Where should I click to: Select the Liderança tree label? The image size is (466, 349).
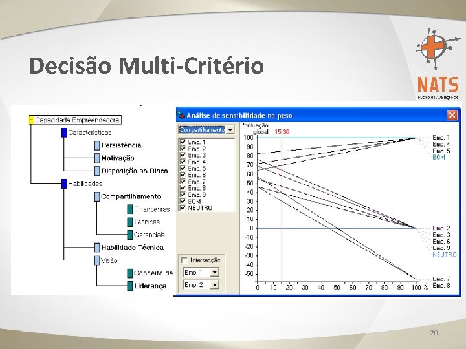tap(150, 286)
